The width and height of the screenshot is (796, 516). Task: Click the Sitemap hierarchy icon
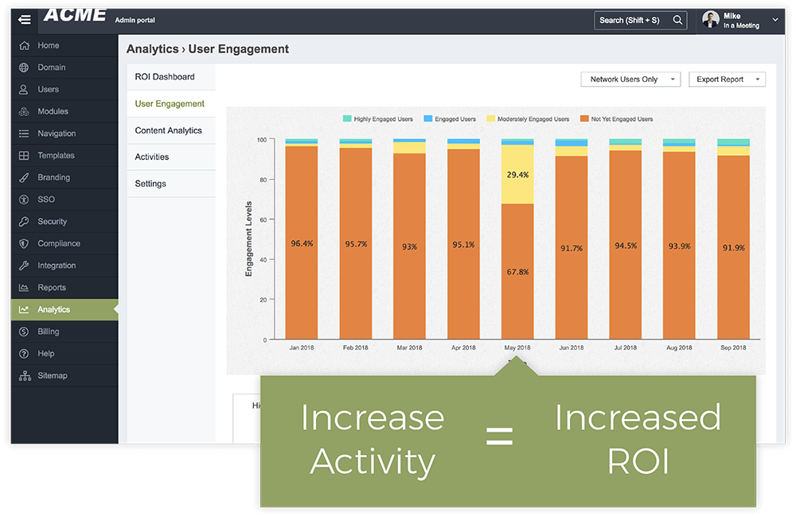pyautogui.click(x=24, y=375)
